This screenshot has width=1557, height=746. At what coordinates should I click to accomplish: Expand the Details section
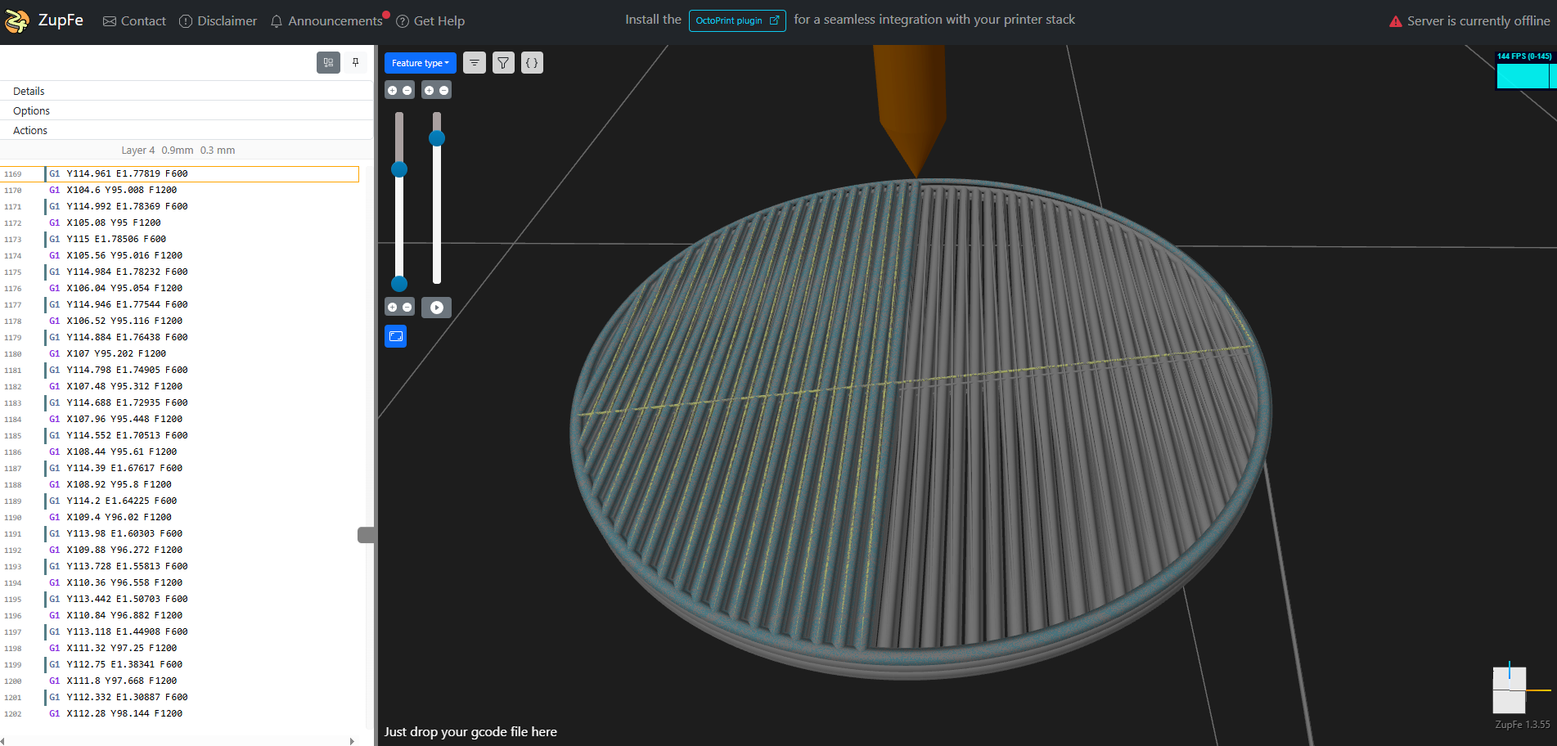(x=187, y=91)
